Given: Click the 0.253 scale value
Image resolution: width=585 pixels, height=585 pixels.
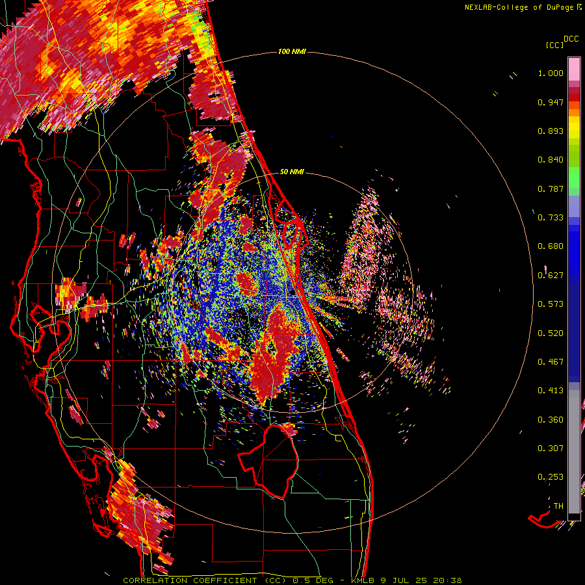Looking at the screenshot, I should tap(551, 477).
